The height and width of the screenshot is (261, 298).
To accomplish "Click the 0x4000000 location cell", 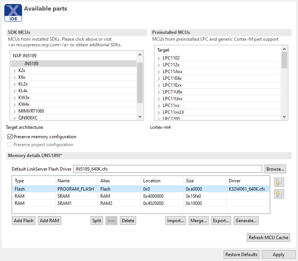I will 162,196.
